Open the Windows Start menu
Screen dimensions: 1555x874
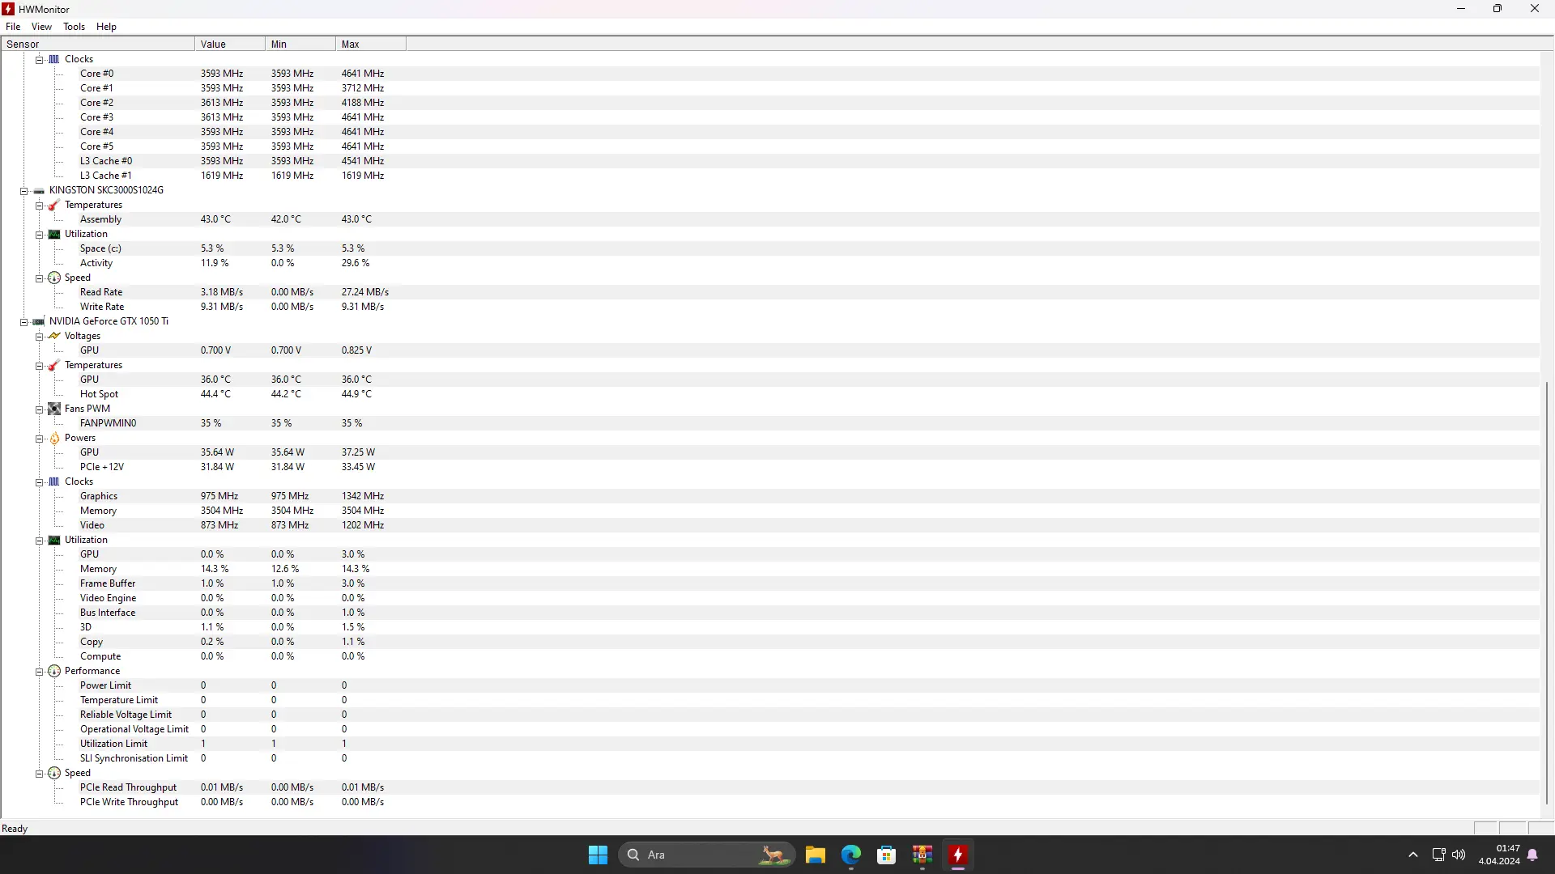coord(599,855)
